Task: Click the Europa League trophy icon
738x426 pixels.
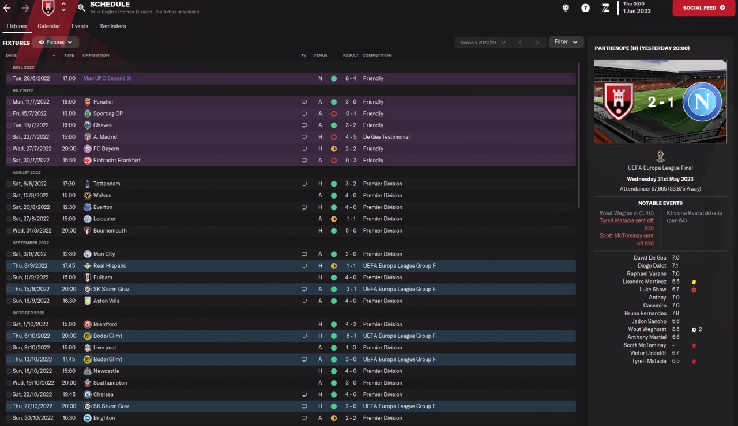Action: click(x=660, y=156)
